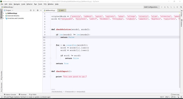Open the Refactor menu
The image size is (183, 99).
pyautogui.click(x=29, y=4)
